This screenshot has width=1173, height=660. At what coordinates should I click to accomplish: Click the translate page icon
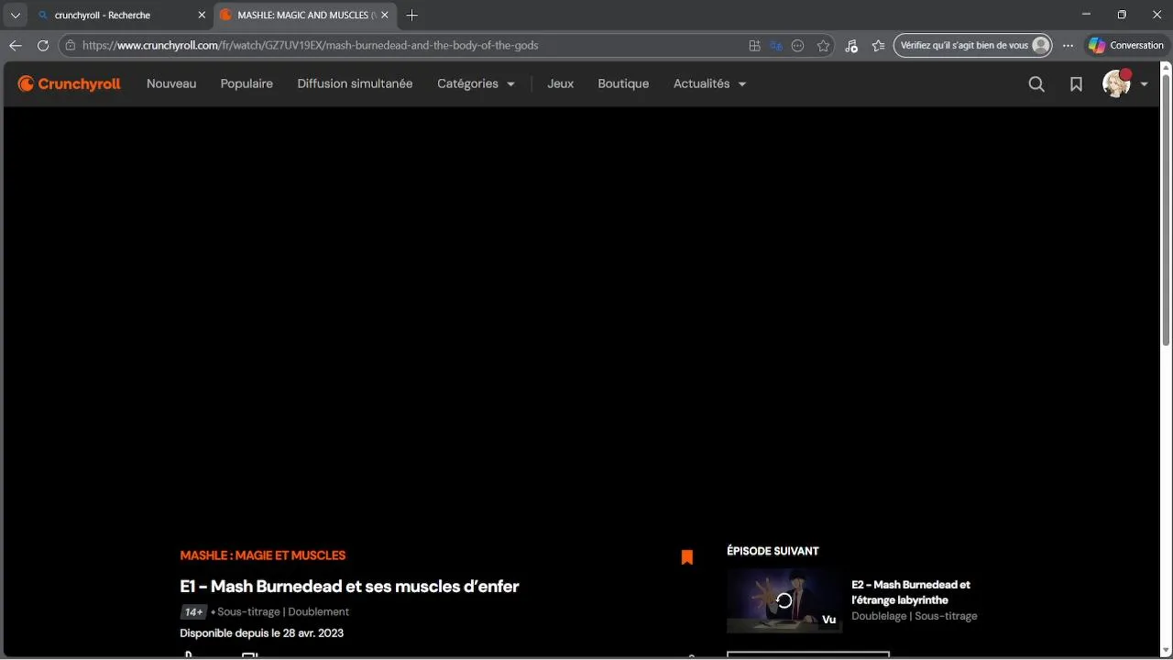point(776,45)
